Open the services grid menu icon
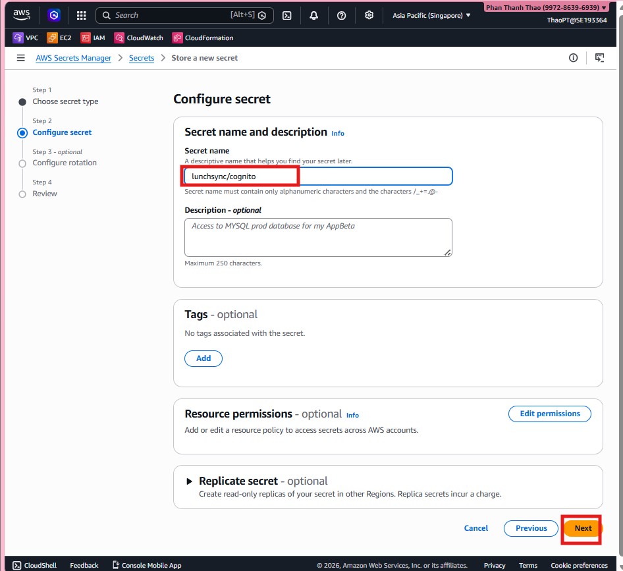 coord(81,15)
